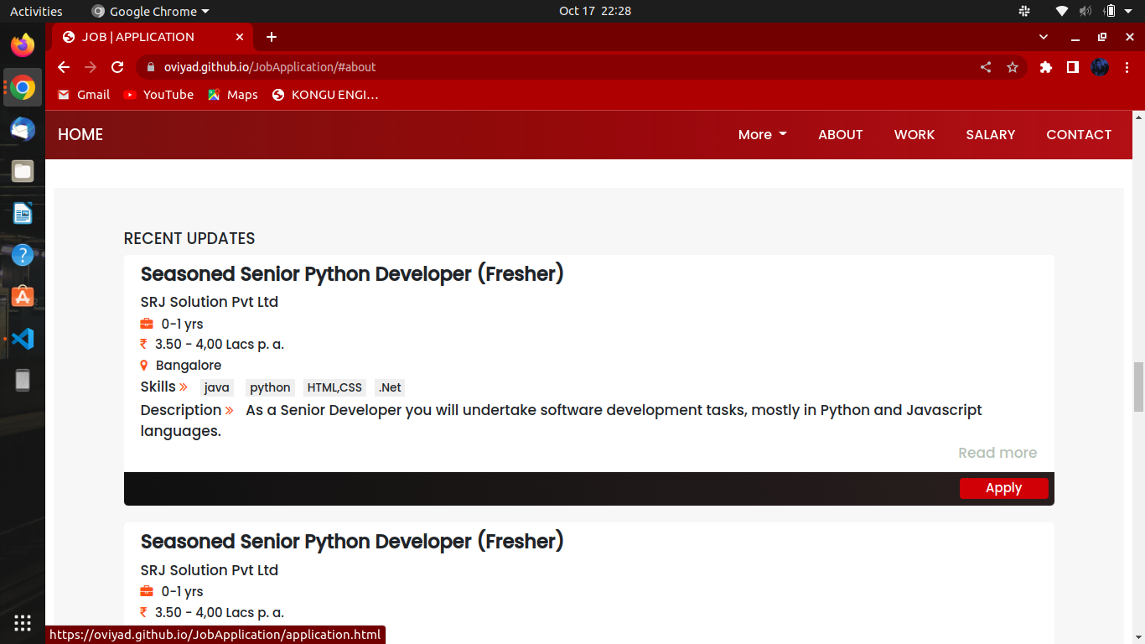
Task: Click the share icon in the address bar
Action: click(x=986, y=67)
